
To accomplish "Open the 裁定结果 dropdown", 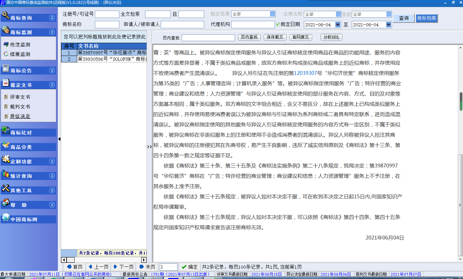I will click(273, 14).
